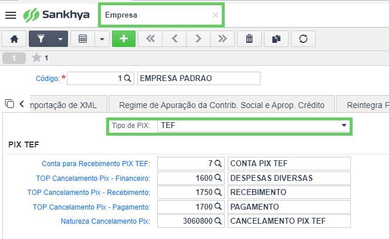
Task: Click Natureza Cancelamento Pix label
Action: coord(106,221)
